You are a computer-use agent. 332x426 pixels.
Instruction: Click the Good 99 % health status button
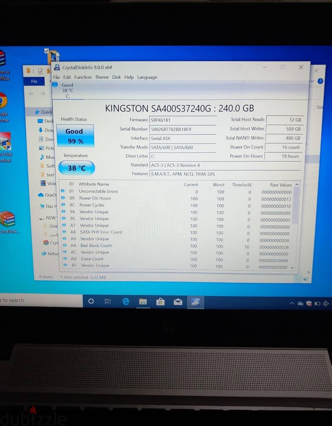[x=75, y=136]
